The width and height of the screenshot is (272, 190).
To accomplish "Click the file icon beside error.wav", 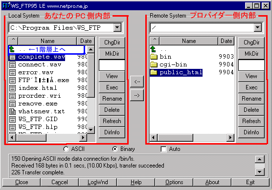I will coord(12,73).
